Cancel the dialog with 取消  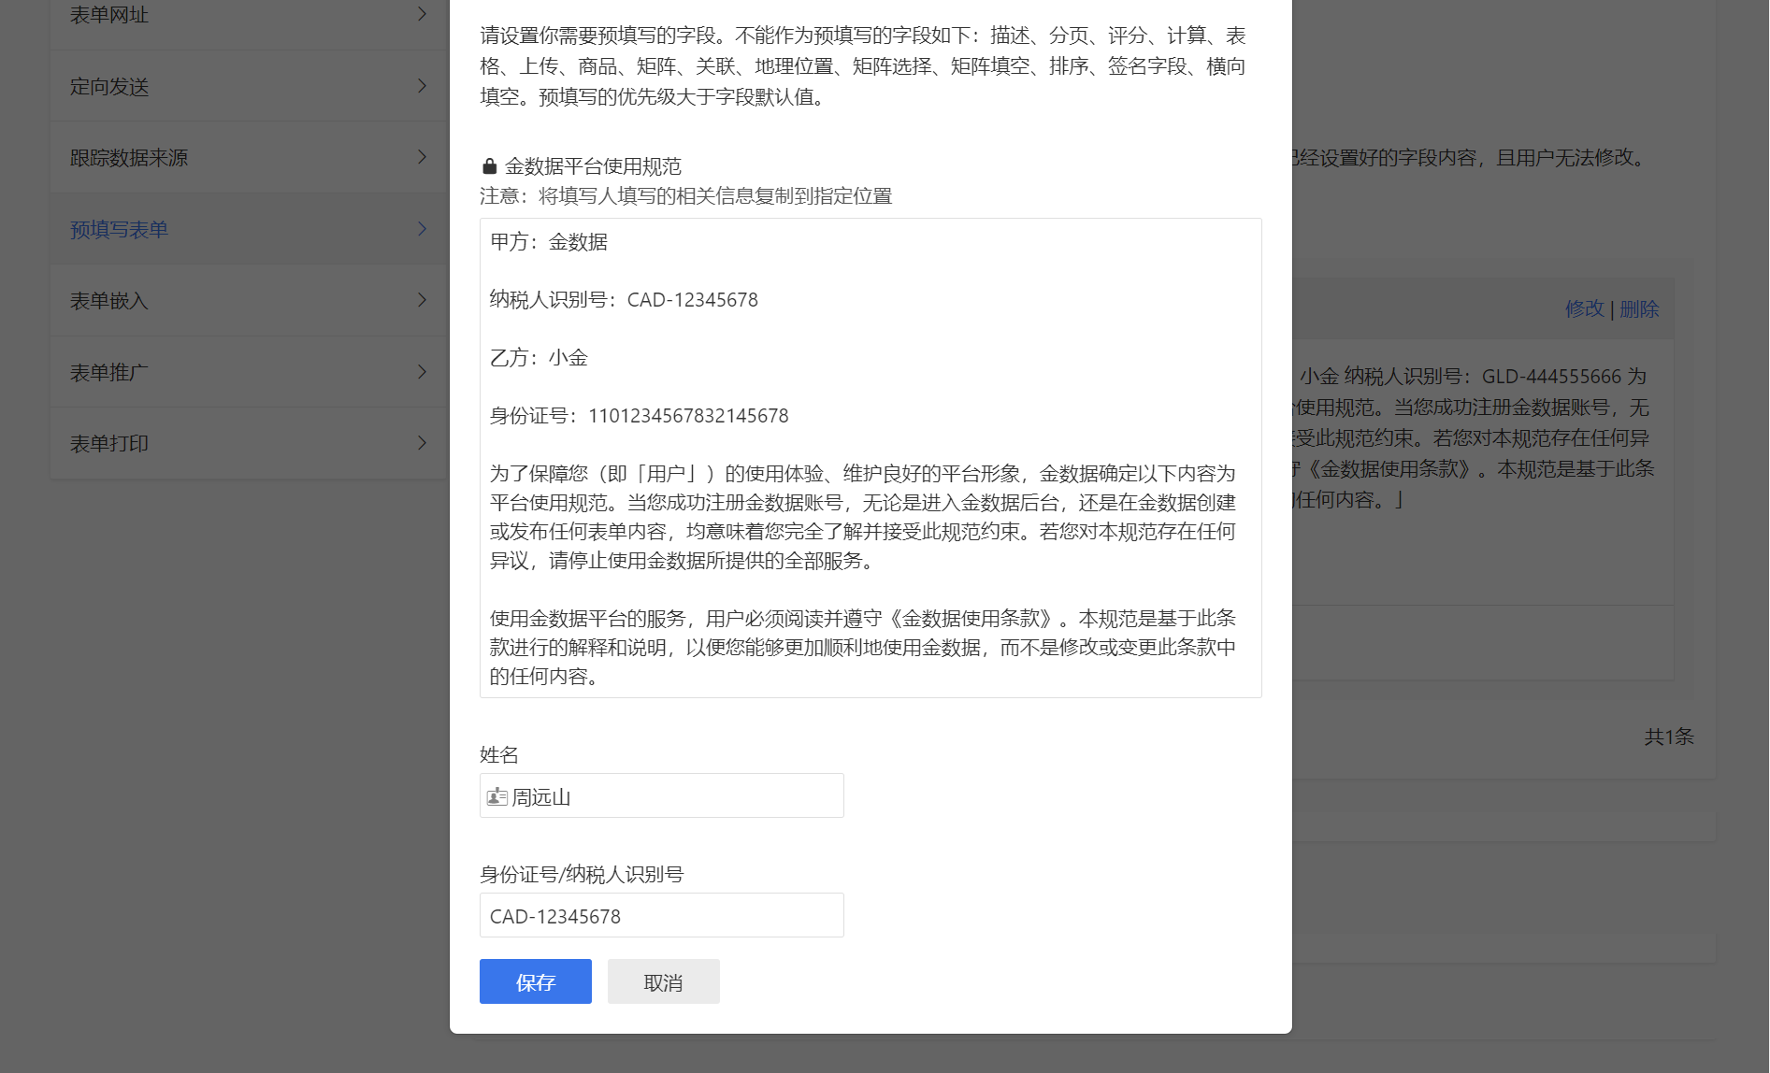click(664, 981)
